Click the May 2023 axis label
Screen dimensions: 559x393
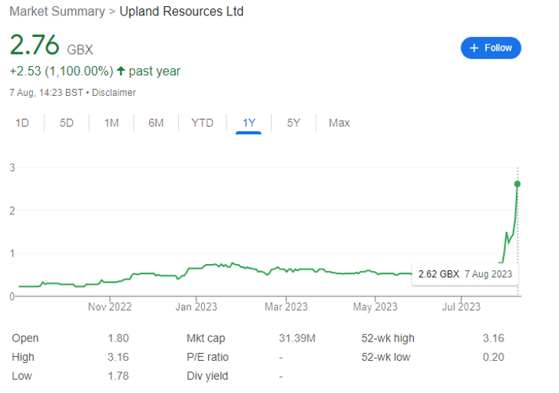coord(375,307)
